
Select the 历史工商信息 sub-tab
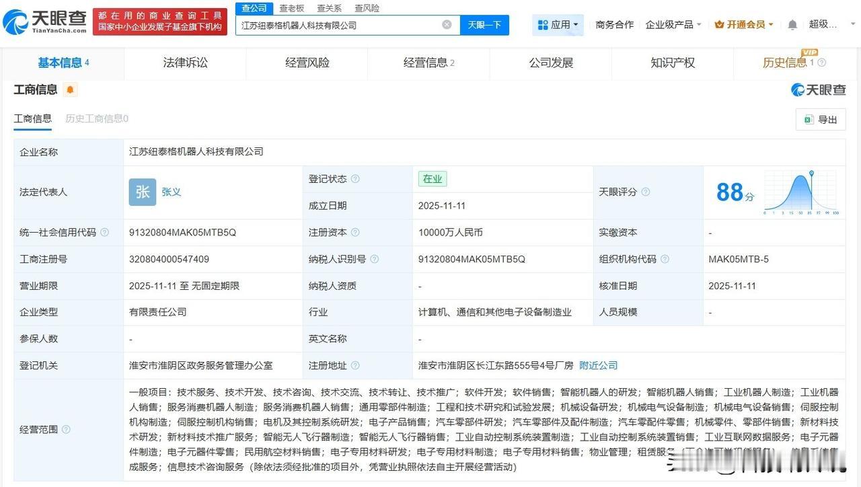pos(97,118)
